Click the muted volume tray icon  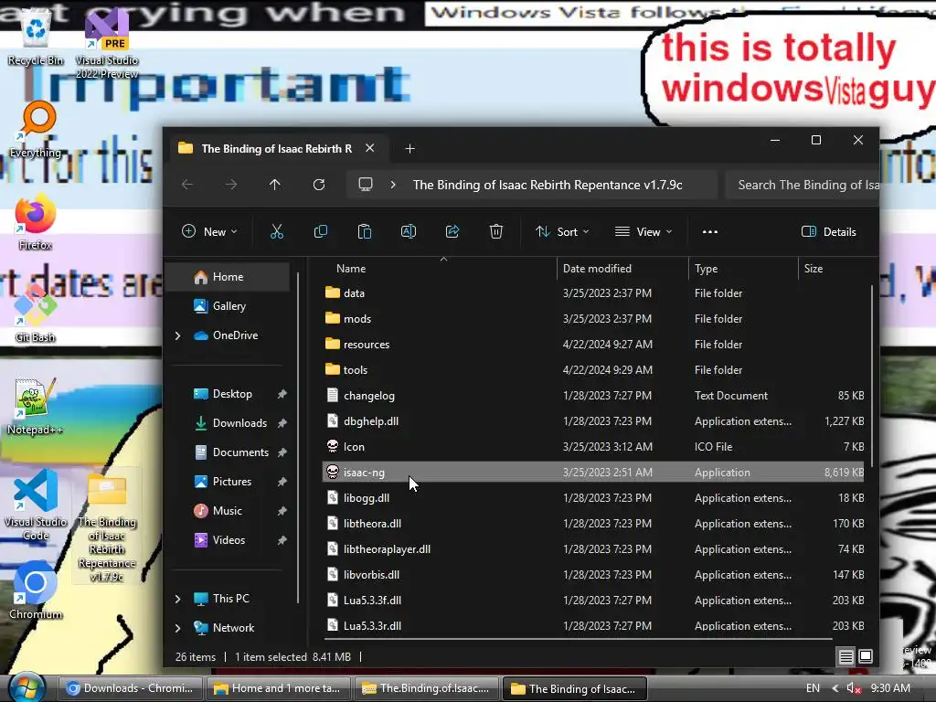854,688
